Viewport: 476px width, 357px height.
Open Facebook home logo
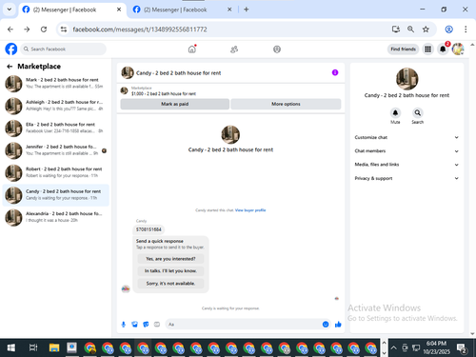click(11, 50)
